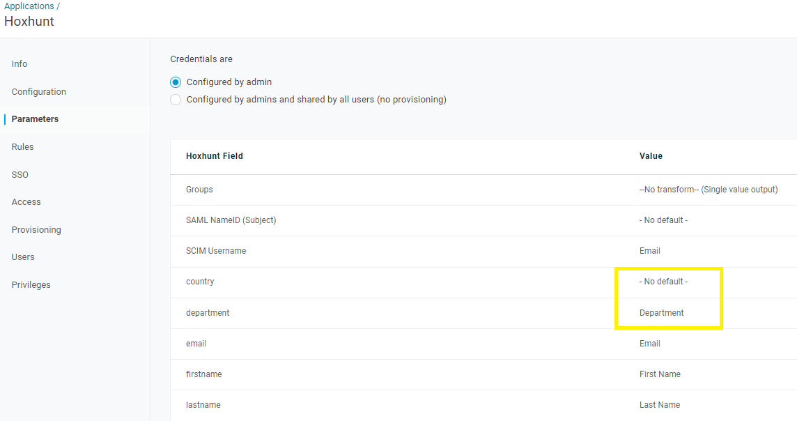Click the No transform Single value output value

click(709, 190)
